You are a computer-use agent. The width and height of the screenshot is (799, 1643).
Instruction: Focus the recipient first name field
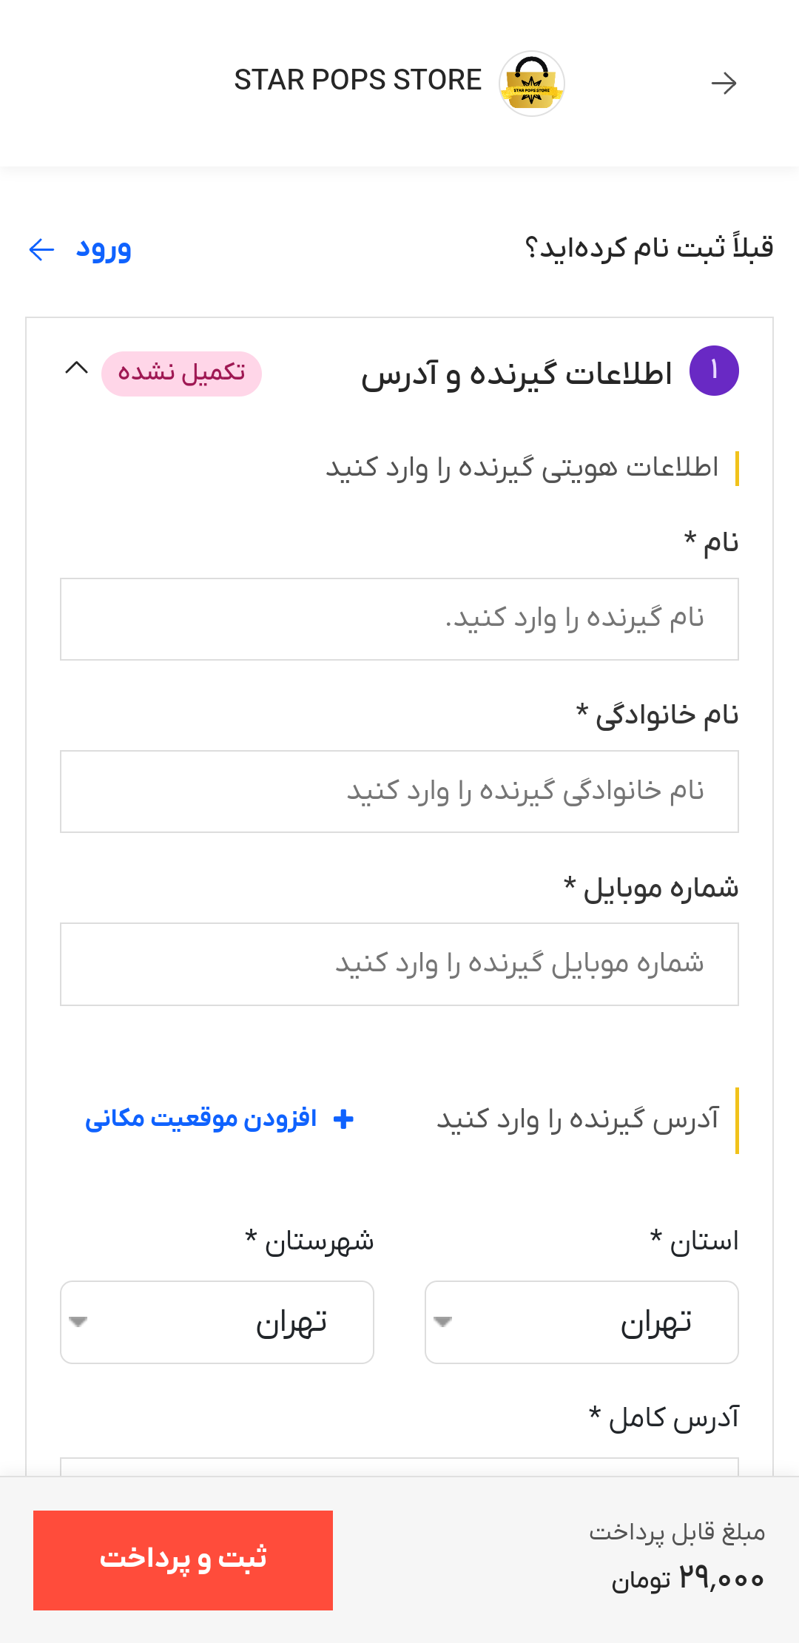[399, 619]
